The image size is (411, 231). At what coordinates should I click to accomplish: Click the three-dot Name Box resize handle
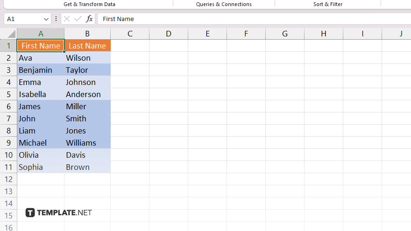tap(56, 19)
